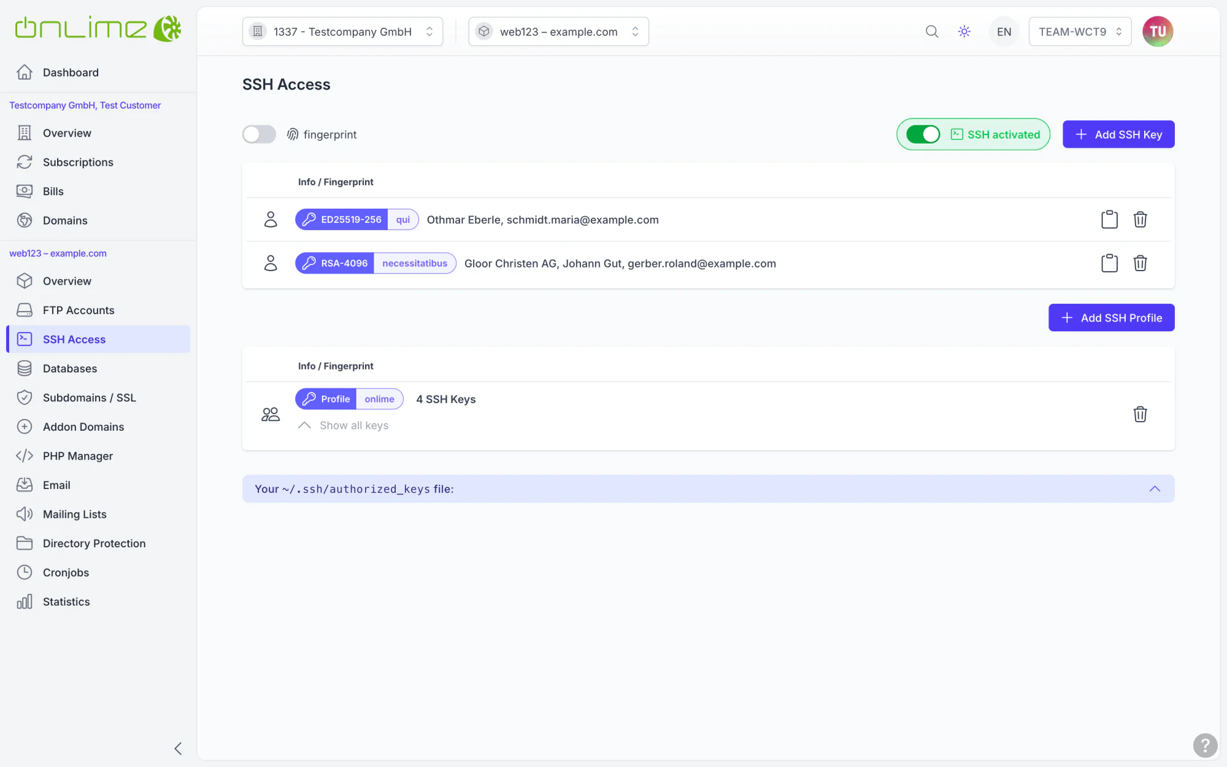1227x767 pixels.
Task: Click the '4 SSH Keys' text
Action: [x=446, y=399]
